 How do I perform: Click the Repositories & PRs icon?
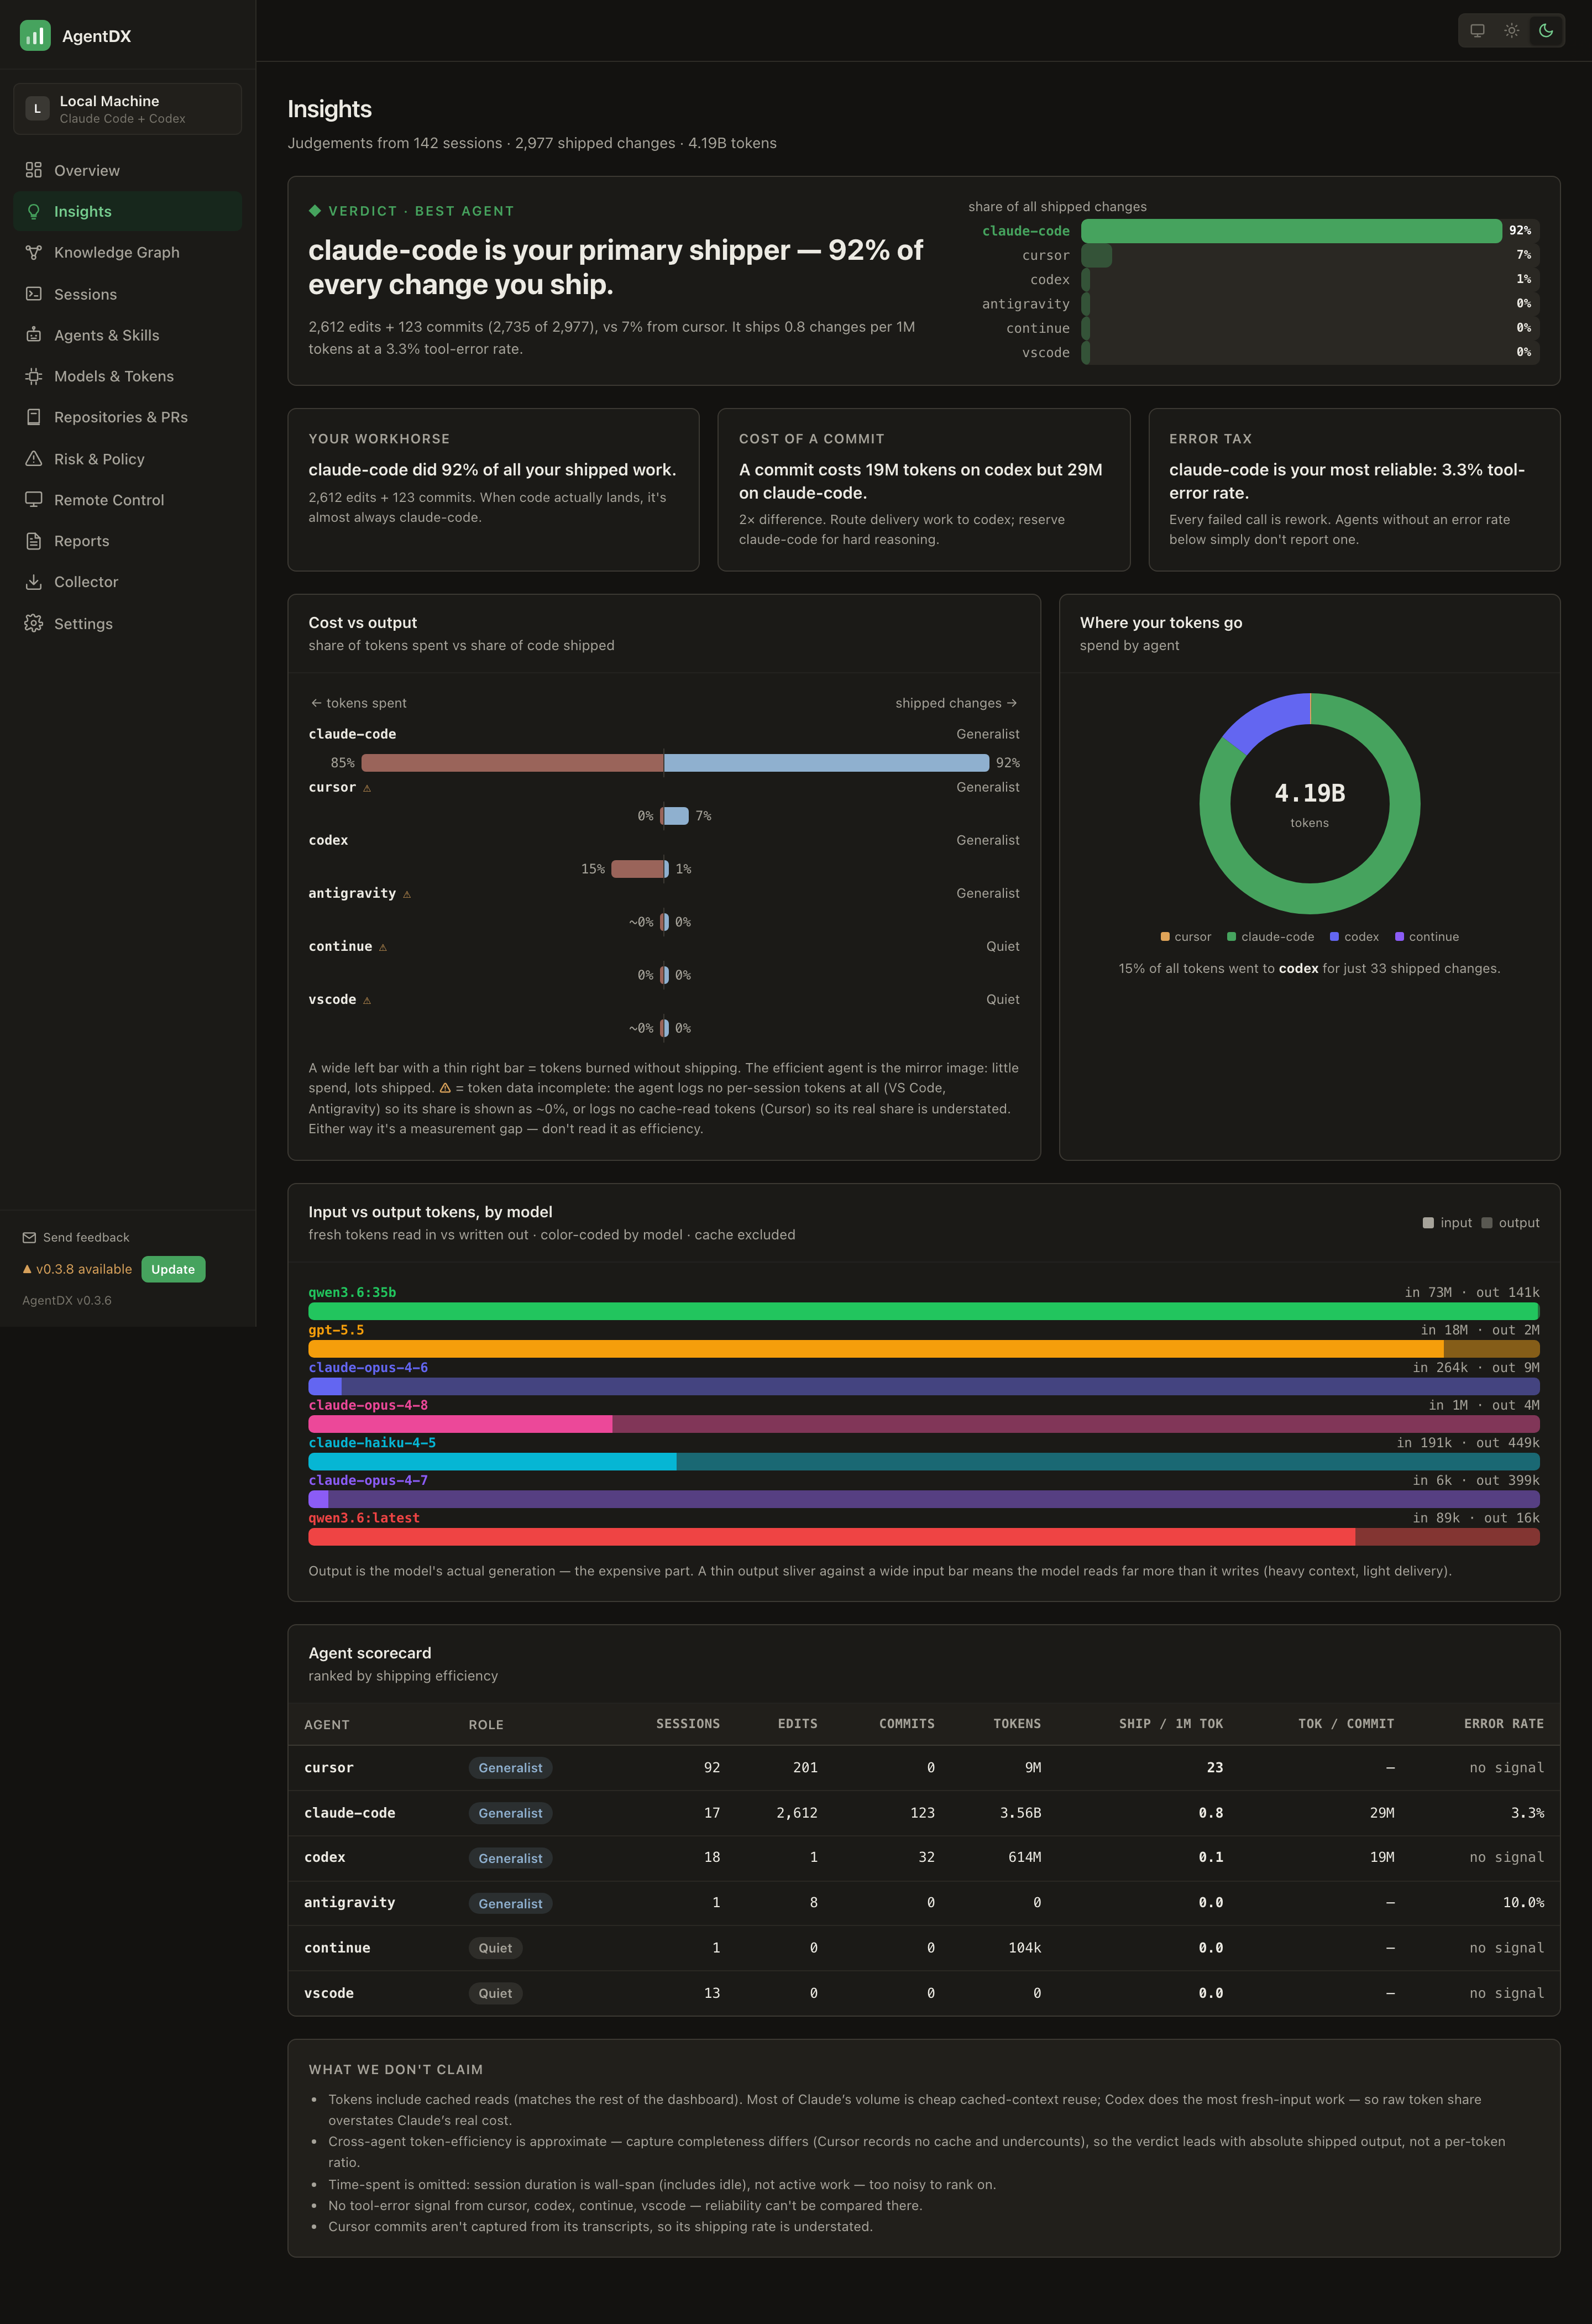click(34, 417)
